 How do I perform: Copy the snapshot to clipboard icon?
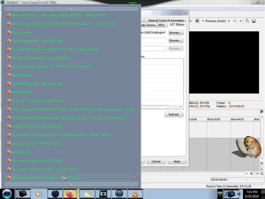(x=247, y=21)
